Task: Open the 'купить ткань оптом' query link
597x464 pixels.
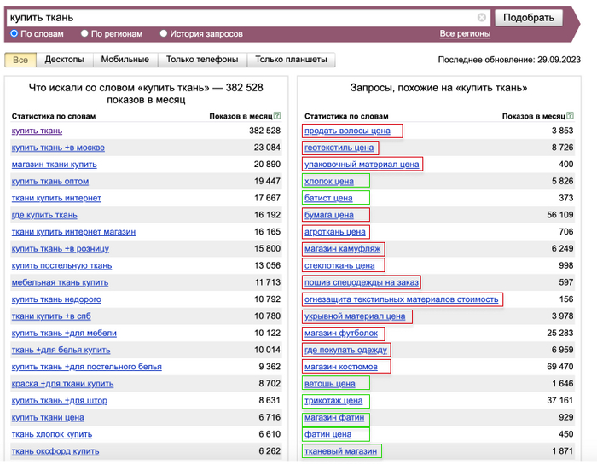Action: [x=50, y=181]
